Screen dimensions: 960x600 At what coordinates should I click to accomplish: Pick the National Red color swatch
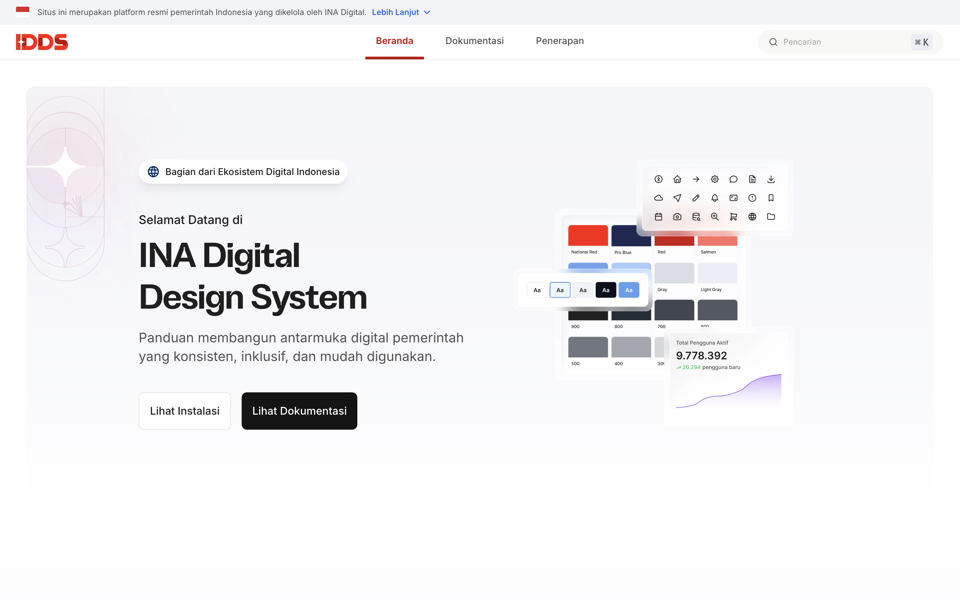[x=588, y=236]
